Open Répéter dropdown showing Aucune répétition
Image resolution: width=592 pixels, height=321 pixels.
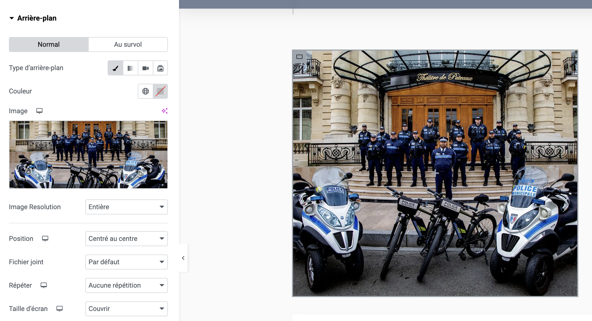tap(126, 285)
